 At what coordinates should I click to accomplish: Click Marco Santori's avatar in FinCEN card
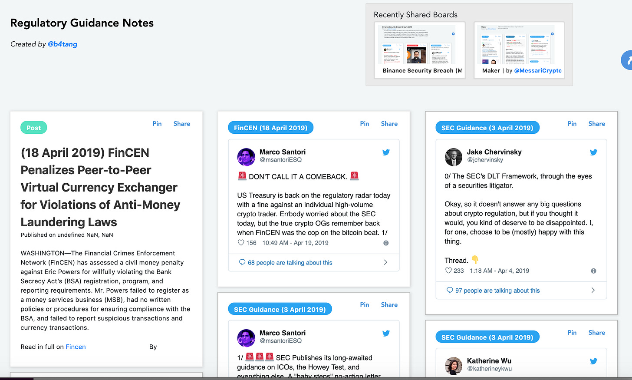tap(246, 157)
